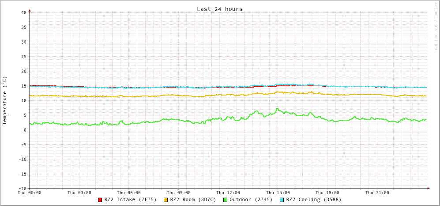Click the 'Thu 06:00' time axis label
Screen dimensions: 440x206
pos(129,193)
